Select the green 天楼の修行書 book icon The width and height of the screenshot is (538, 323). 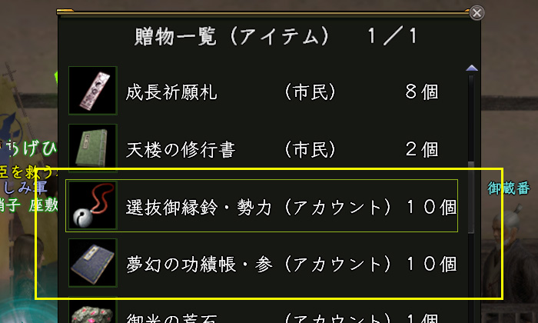[x=92, y=147]
